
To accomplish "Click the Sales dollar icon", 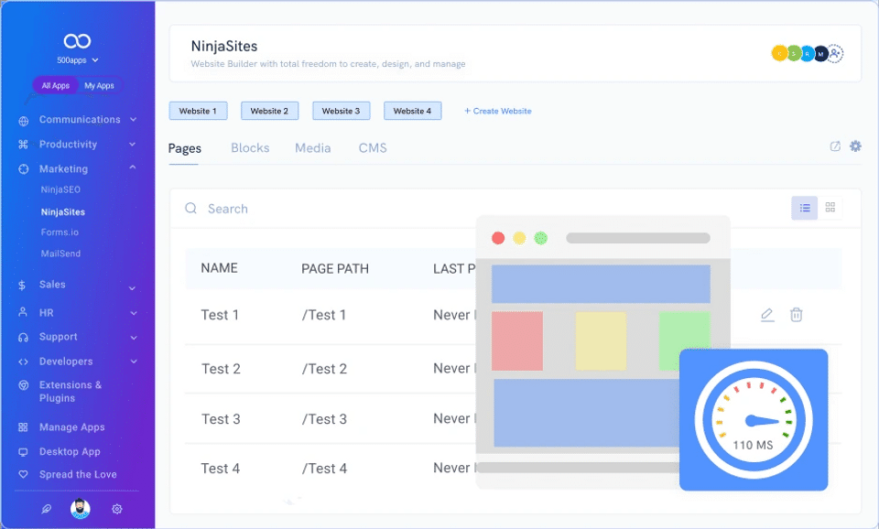I will 22,286.
